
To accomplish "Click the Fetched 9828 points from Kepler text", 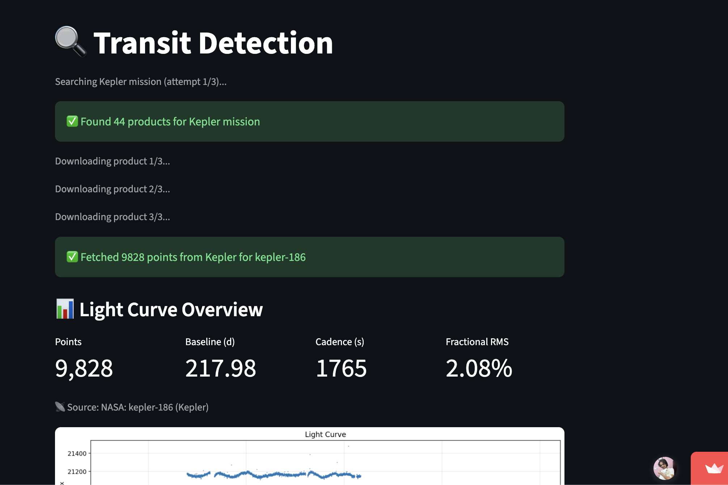I will point(193,257).
